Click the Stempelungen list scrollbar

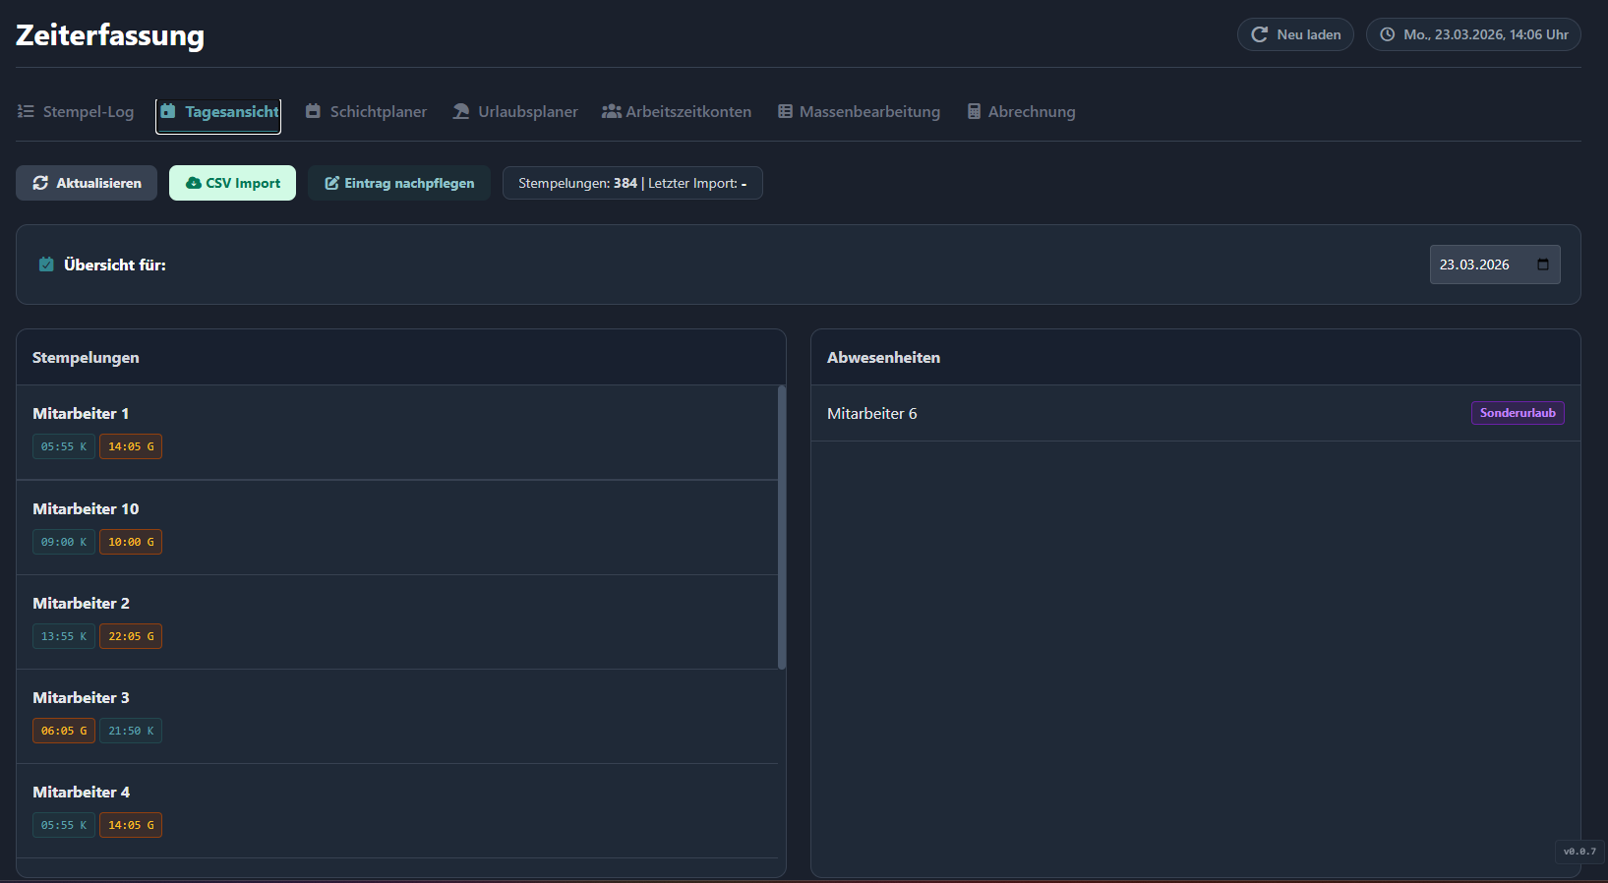(782, 527)
